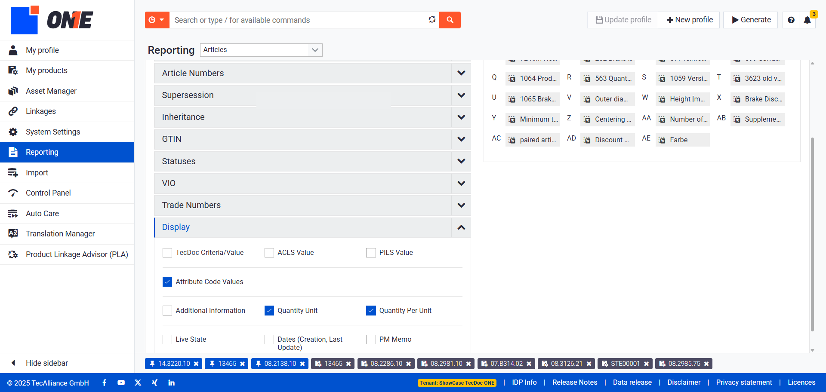The height and width of the screenshot is (392, 826).
Task: Open the LinkedIn icon in footer
Action: 171,383
